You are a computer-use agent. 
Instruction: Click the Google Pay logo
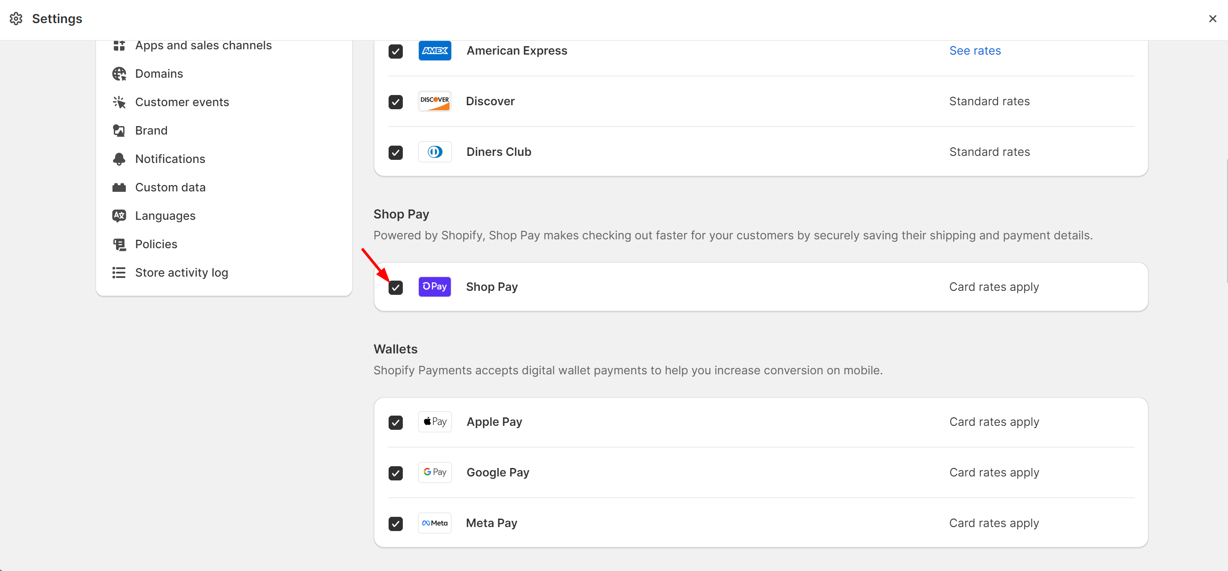[435, 472]
